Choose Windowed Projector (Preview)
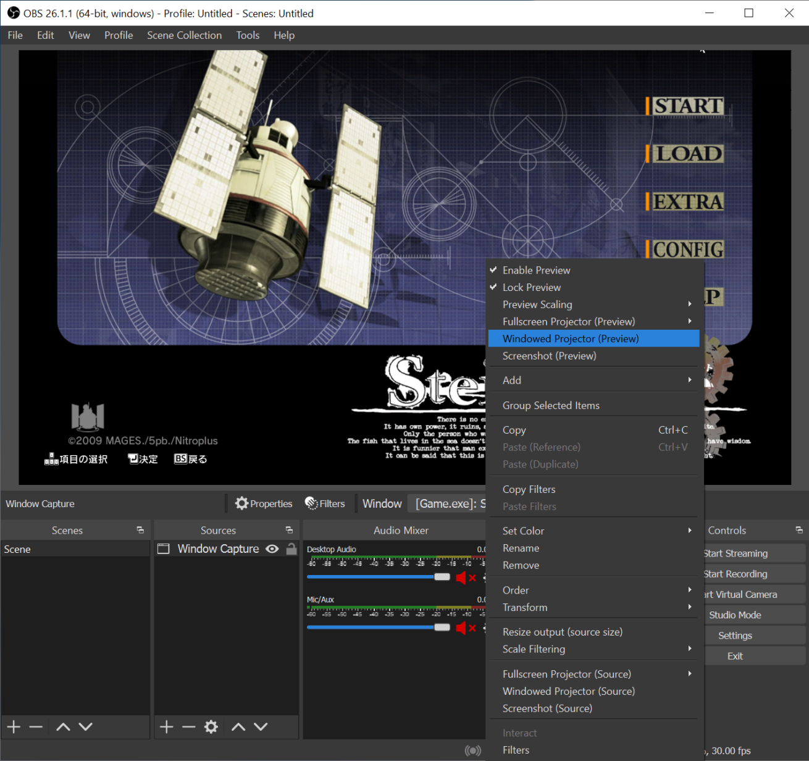 tap(593, 338)
